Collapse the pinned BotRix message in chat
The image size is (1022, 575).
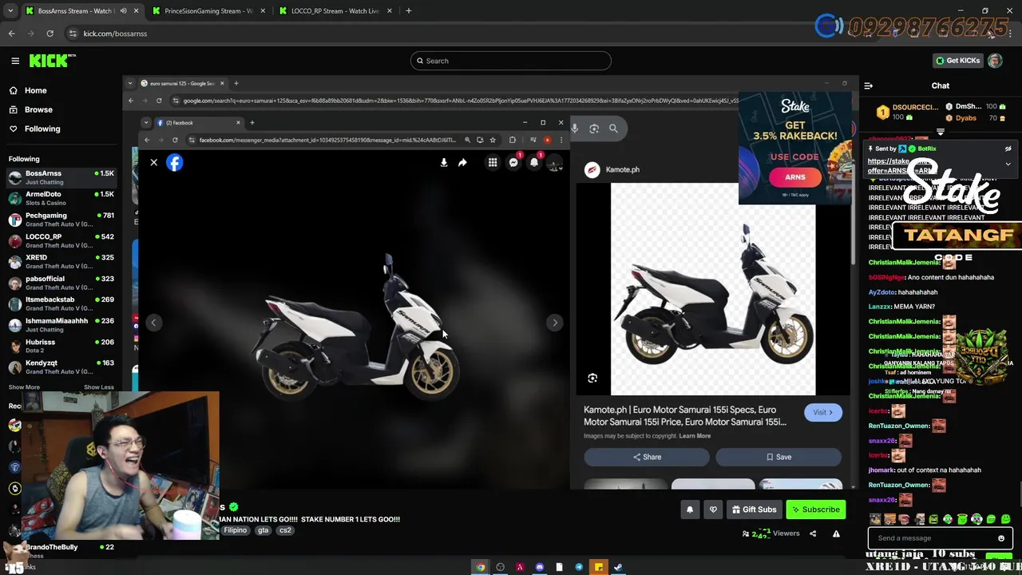pyautogui.click(x=1008, y=164)
